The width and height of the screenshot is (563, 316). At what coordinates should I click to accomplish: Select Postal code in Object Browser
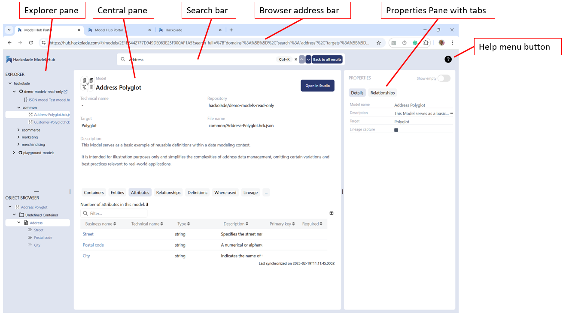[x=43, y=238]
